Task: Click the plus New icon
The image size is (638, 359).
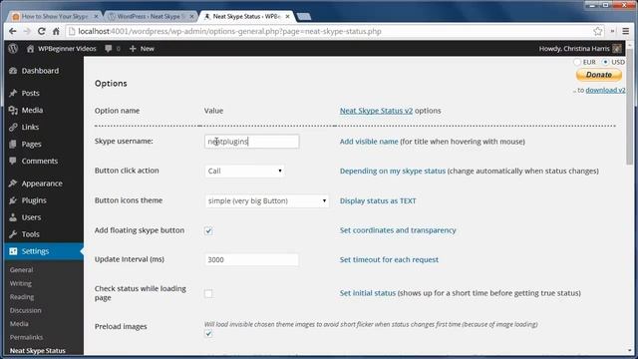Action: pos(133,49)
